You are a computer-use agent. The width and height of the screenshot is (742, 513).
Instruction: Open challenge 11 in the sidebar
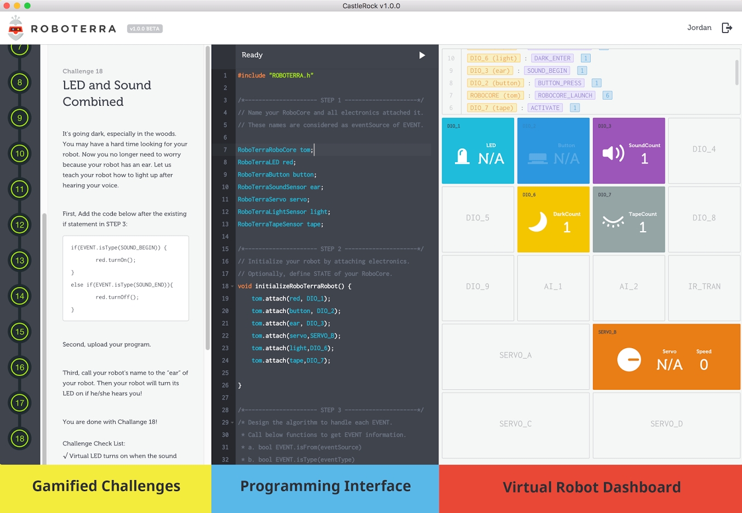click(x=20, y=189)
